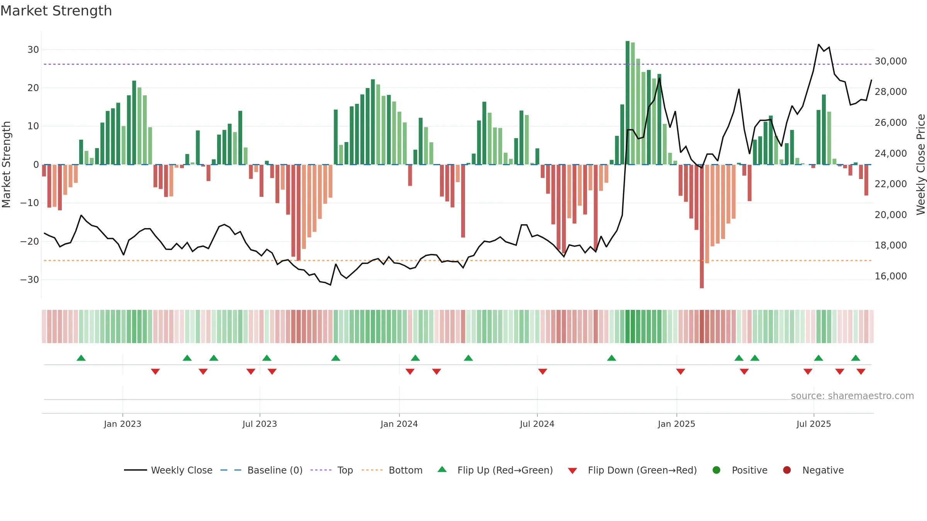Toggle Flip Down (Green→Red) legend entry
This screenshot has width=927, height=521.
coord(632,470)
